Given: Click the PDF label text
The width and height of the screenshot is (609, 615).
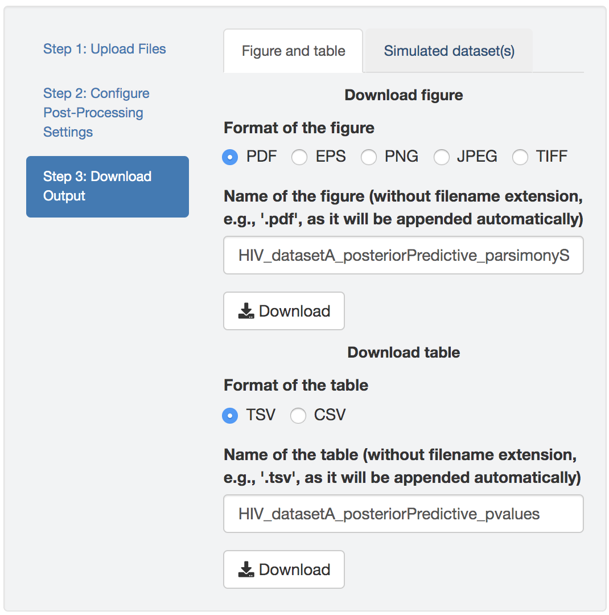Looking at the screenshot, I should point(261,157).
